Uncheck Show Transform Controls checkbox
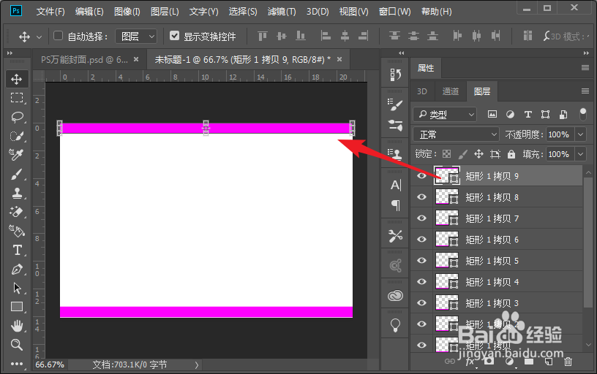The width and height of the screenshot is (597, 374). click(x=174, y=36)
